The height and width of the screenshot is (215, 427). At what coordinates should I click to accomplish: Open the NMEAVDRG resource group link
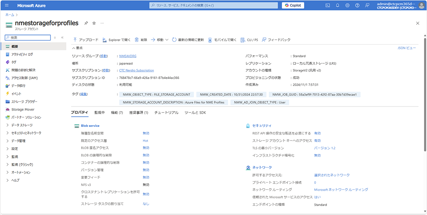tap(128, 56)
